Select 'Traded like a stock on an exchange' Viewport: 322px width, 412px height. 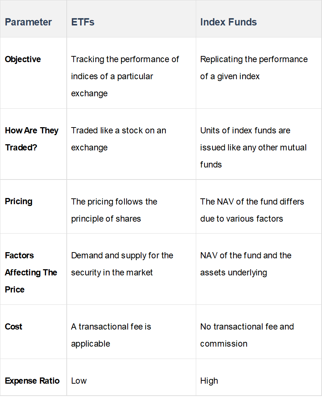pyautogui.click(x=118, y=139)
